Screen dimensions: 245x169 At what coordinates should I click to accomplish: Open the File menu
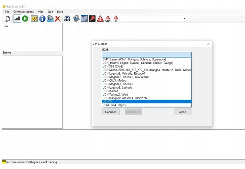point(7,12)
